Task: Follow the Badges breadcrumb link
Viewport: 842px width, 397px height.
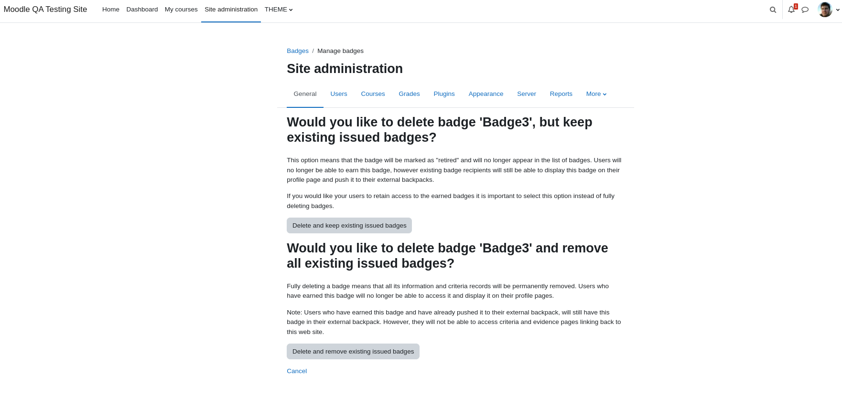Action: [x=298, y=51]
